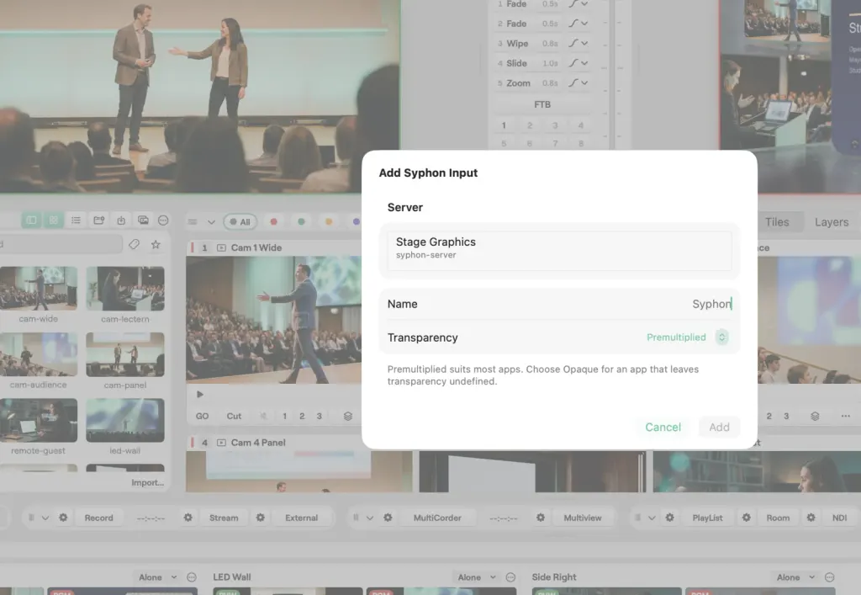Screen dimensions: 861x595
Task: Open the gear settings left of Multiview
Action: (541, 518)
